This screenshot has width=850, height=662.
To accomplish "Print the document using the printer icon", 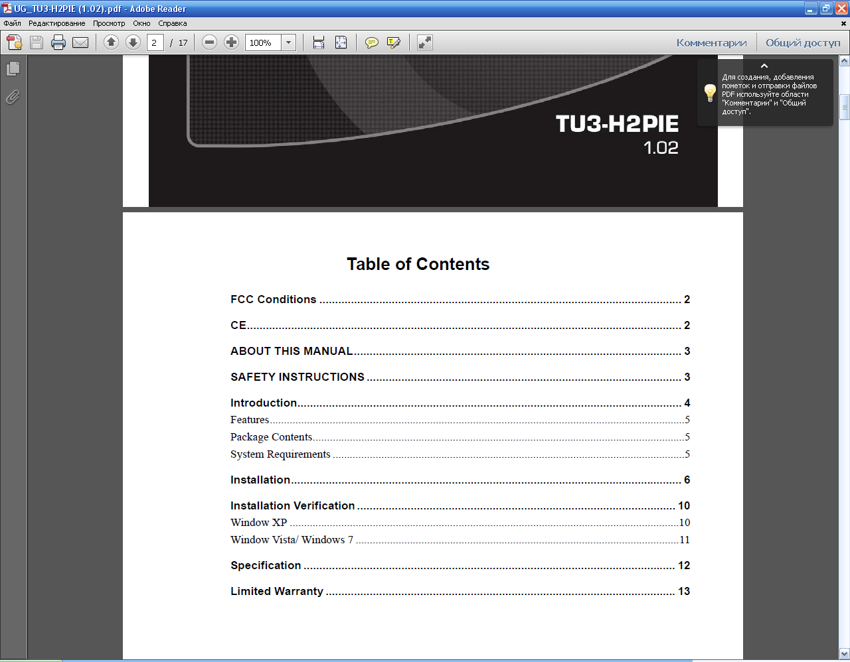I will tap(58, 43).
